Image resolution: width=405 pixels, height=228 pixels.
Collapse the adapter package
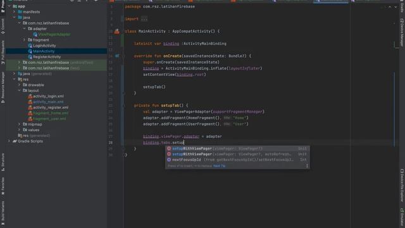coord(25,28)
